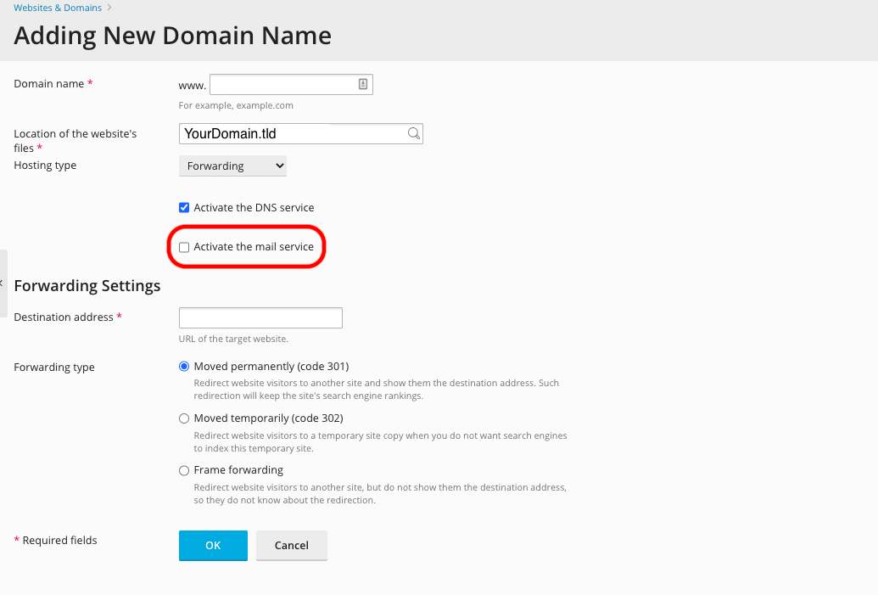Select Moved permanently (code 301) option
Viewport: 878px width, 595px height.
pos(184,367)
